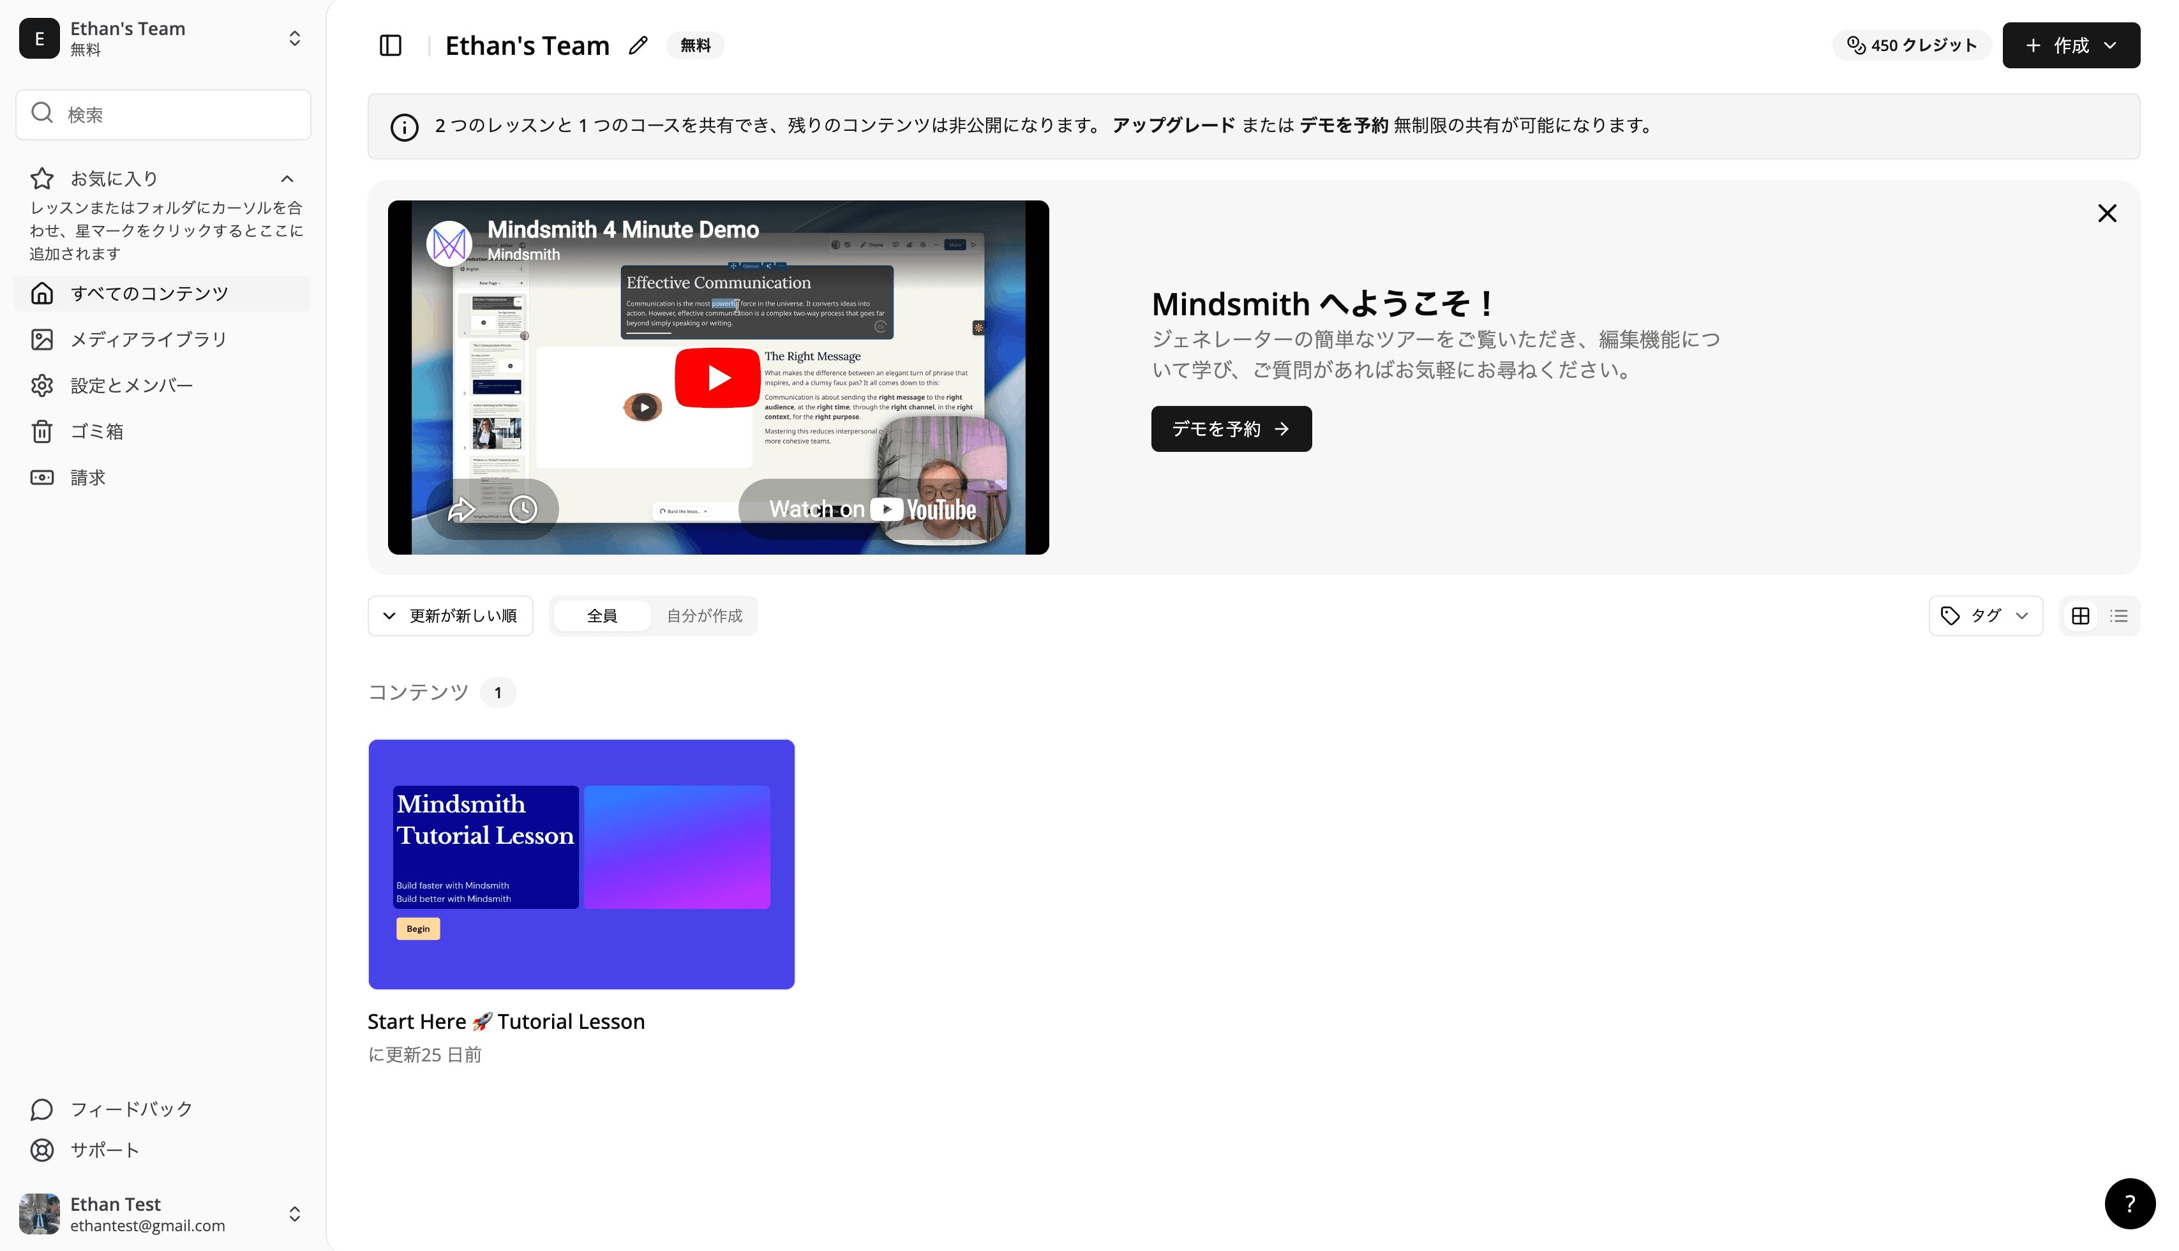
Task: Click the Mindsmith channel logo in video
Action: point(449,244)
